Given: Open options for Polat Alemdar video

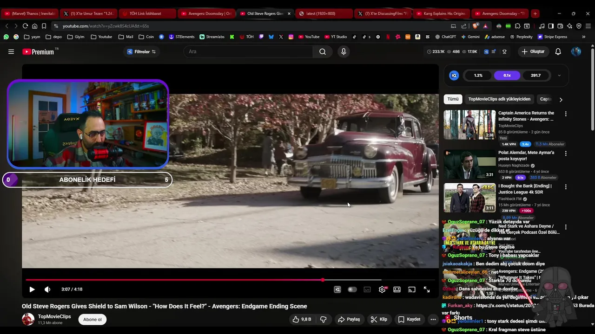Looking at the screenshot, I should 566,153.
